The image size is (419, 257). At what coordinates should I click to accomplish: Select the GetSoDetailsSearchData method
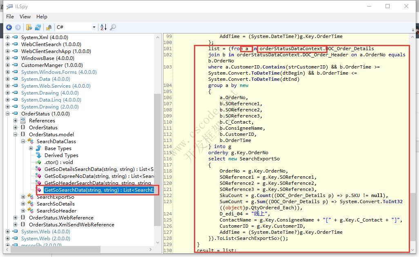98,169
